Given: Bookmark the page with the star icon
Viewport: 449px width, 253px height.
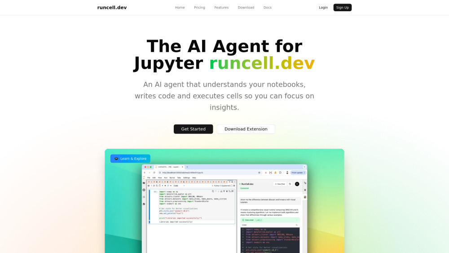Looking at the screenshot, I should click(259, 173).
